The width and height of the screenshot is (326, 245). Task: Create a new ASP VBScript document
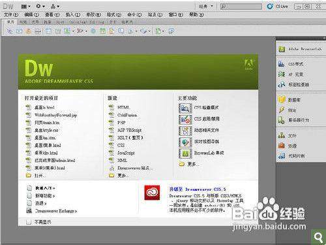[129, 130]
